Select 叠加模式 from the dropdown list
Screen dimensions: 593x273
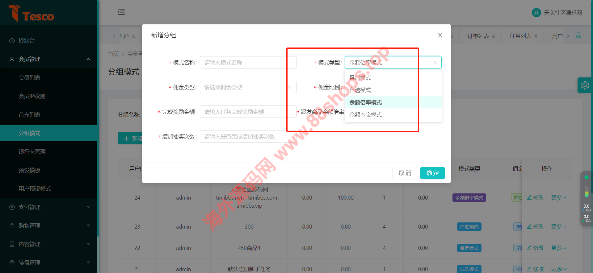click(x=360, y=78)
